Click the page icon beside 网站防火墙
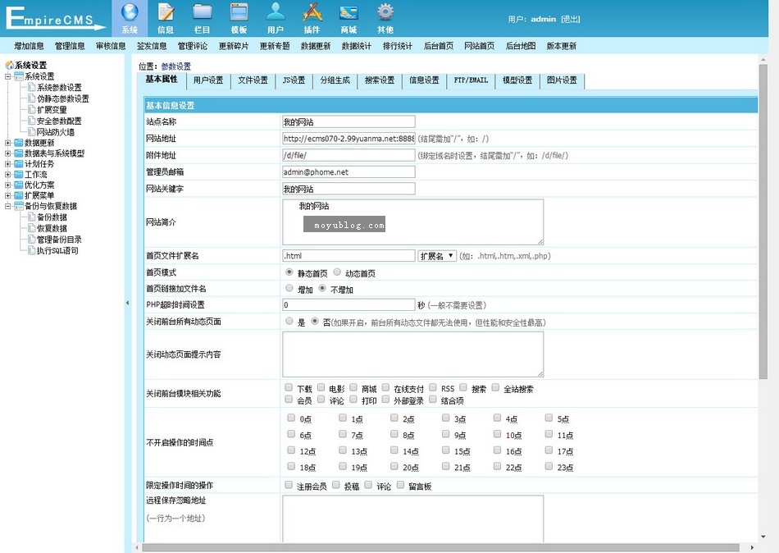 point(32,132)
